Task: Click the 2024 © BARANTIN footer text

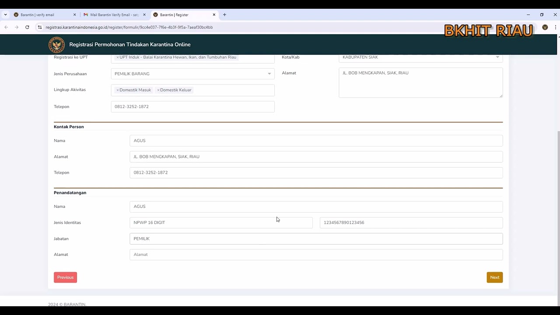Action: pos(67,304)
